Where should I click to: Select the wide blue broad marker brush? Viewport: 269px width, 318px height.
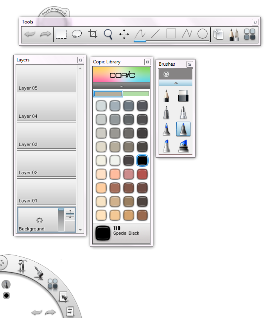click(183, 146)
